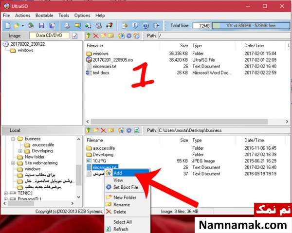Choose Refresh in the context menu

[x=128, y=229]
